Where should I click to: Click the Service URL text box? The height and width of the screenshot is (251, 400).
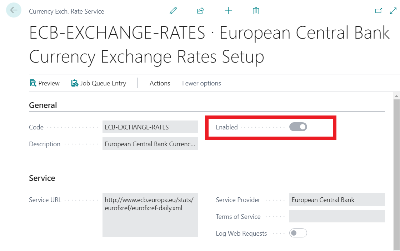(150, 215)
